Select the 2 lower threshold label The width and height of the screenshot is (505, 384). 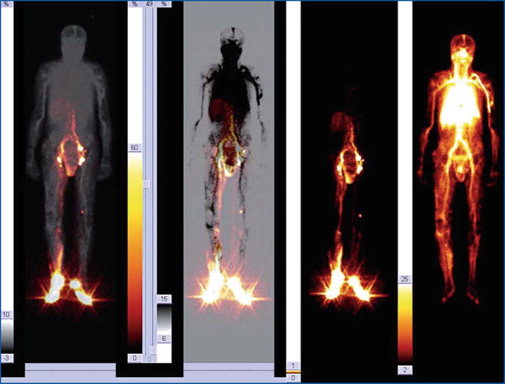tap(404, 370)
